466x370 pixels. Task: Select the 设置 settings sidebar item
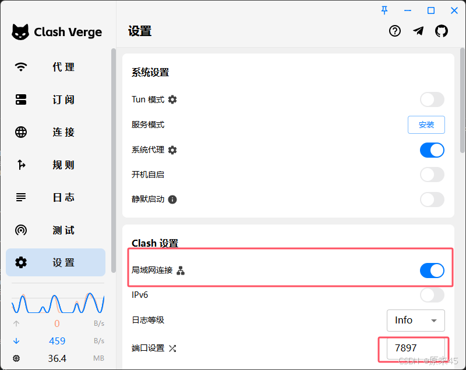pos(55,262)
